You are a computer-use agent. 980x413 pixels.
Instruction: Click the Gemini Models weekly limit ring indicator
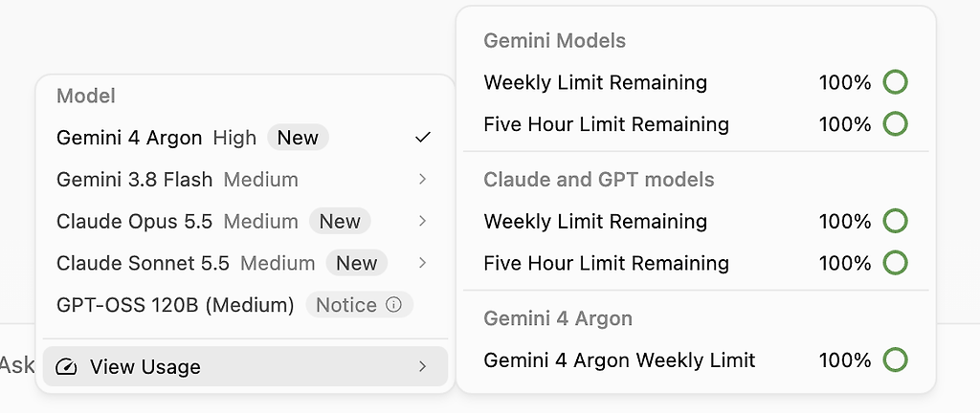(895, 82)
